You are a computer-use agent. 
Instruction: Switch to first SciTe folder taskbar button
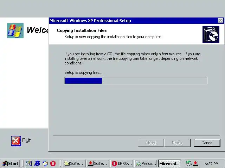74,163
